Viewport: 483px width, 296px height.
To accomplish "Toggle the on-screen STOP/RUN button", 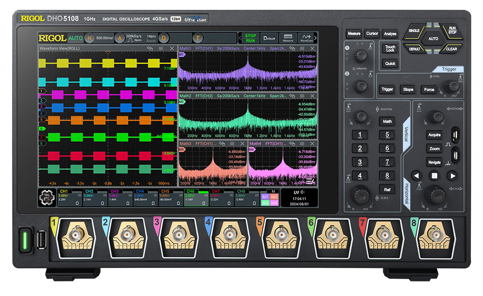I will click(250, 38).
